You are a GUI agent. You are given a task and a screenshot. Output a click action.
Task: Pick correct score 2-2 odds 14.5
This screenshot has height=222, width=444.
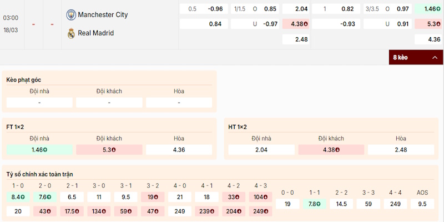click(341, 204)
